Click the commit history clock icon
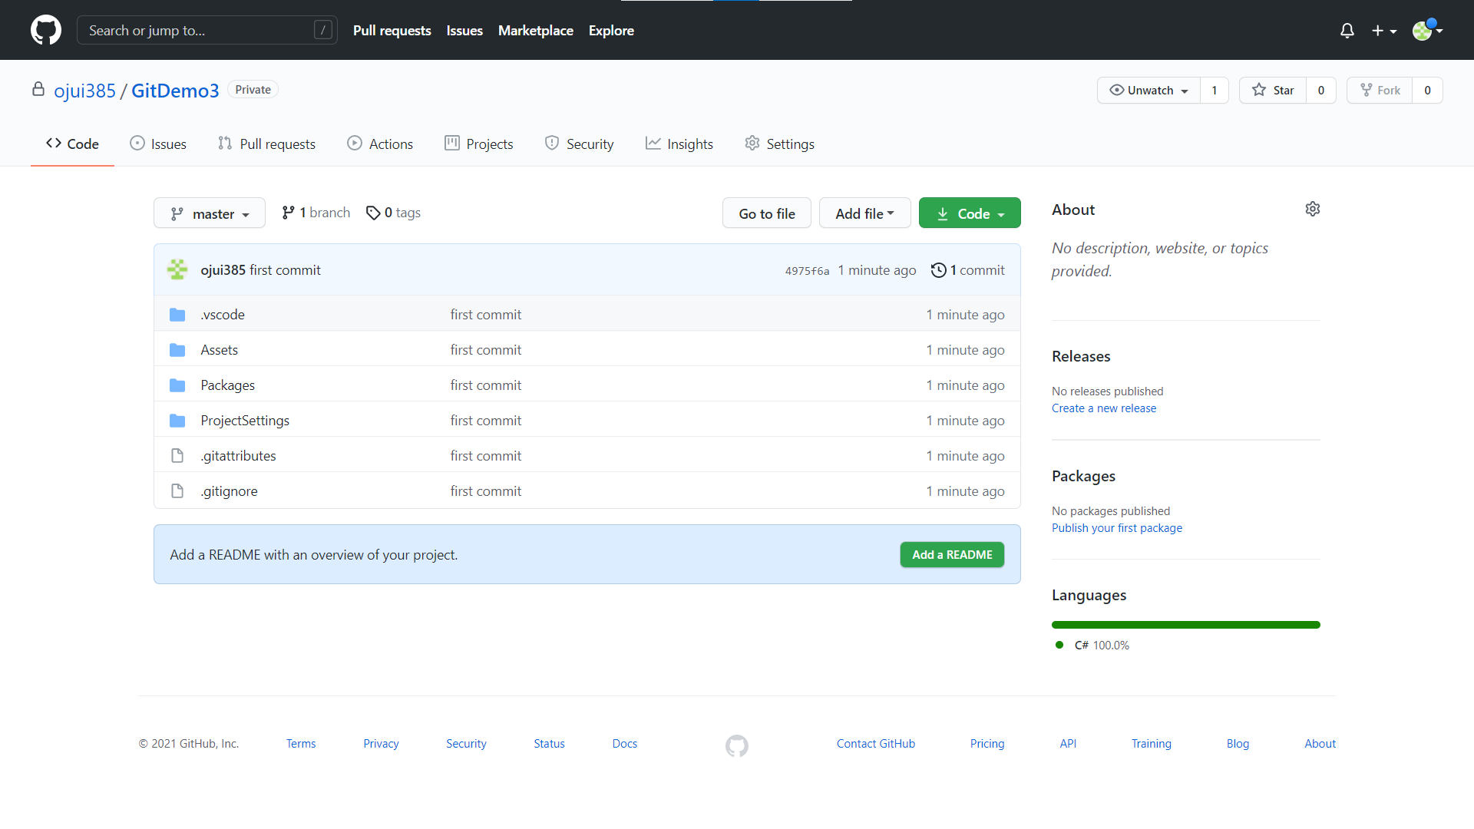This screenshot has height=829, width=1474. [x=938, y=270]
